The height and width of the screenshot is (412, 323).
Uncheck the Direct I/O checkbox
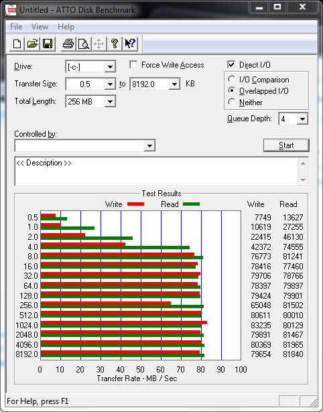pos(231,64)
